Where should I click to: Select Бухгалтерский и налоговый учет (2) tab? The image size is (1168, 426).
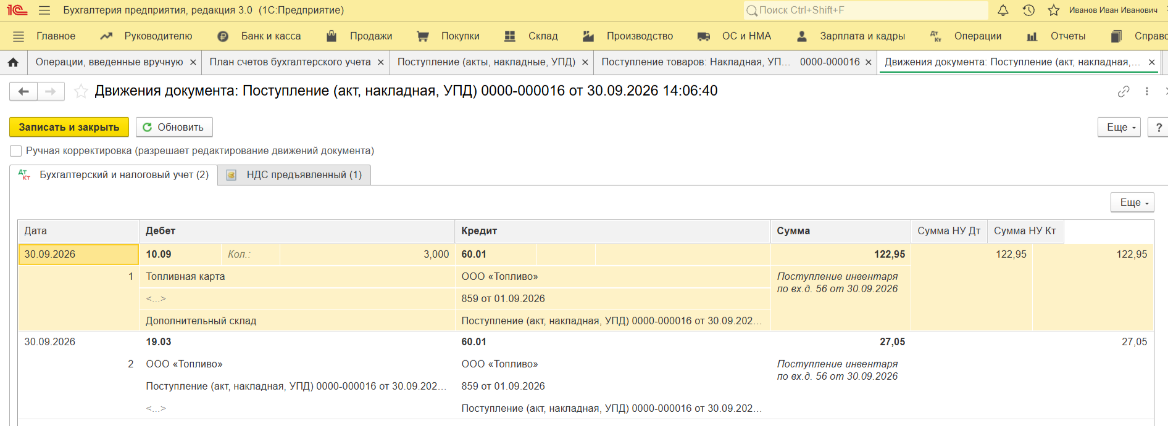pos(114,175)
